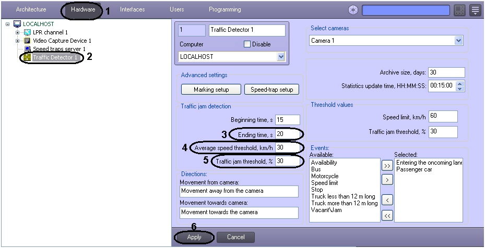485x248 pixels.
Task: Click Traffic jam threshold field in jam detection
Action: [x=287, y=161]
